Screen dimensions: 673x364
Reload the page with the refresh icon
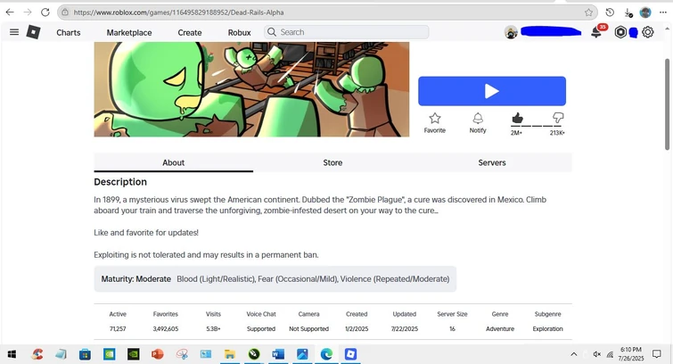[x=45, y=12]
